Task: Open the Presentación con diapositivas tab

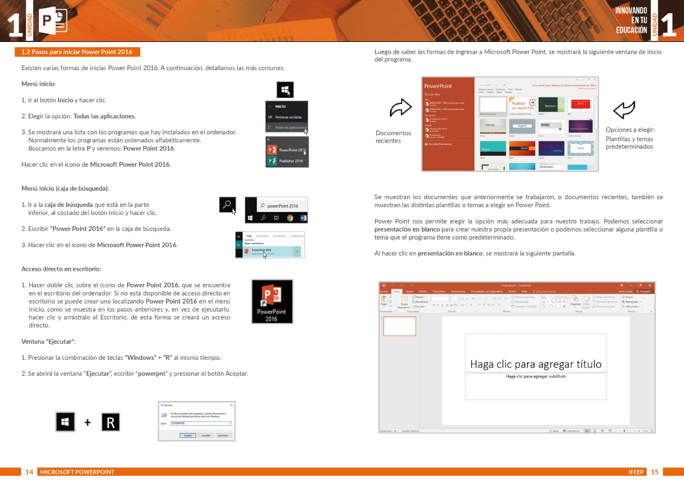Action: click(x=487, y=291)
